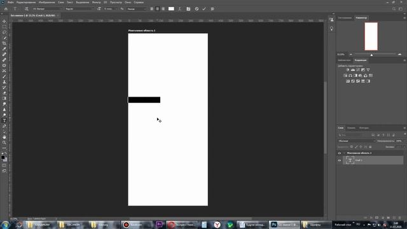Screen dimensions: 407x229
Task: Select the Crop tool
Action: (x=4, y=43)
